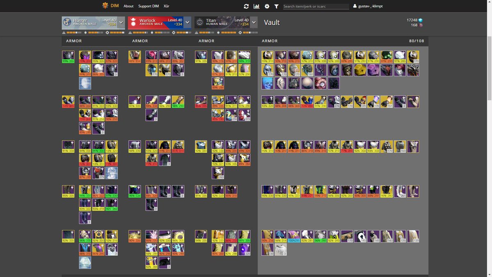Viewport: 492px width, 277px height.
Task: Select Titan equipped helmet rated 91% 335
Action: coord(201,57)
